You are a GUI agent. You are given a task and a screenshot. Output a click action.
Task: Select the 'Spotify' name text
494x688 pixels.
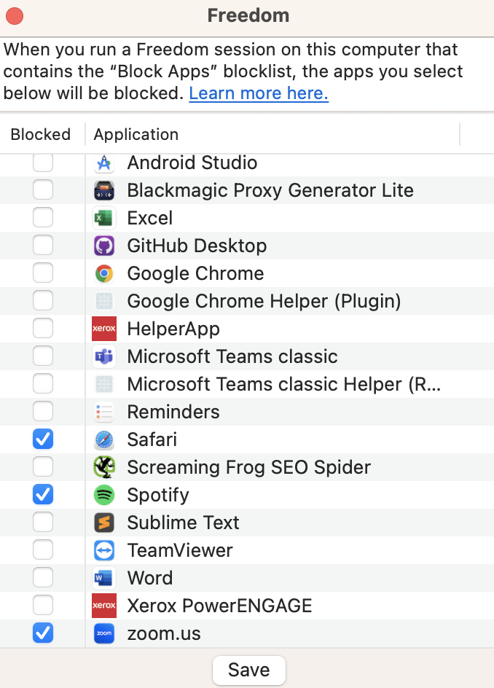[158, 496]
